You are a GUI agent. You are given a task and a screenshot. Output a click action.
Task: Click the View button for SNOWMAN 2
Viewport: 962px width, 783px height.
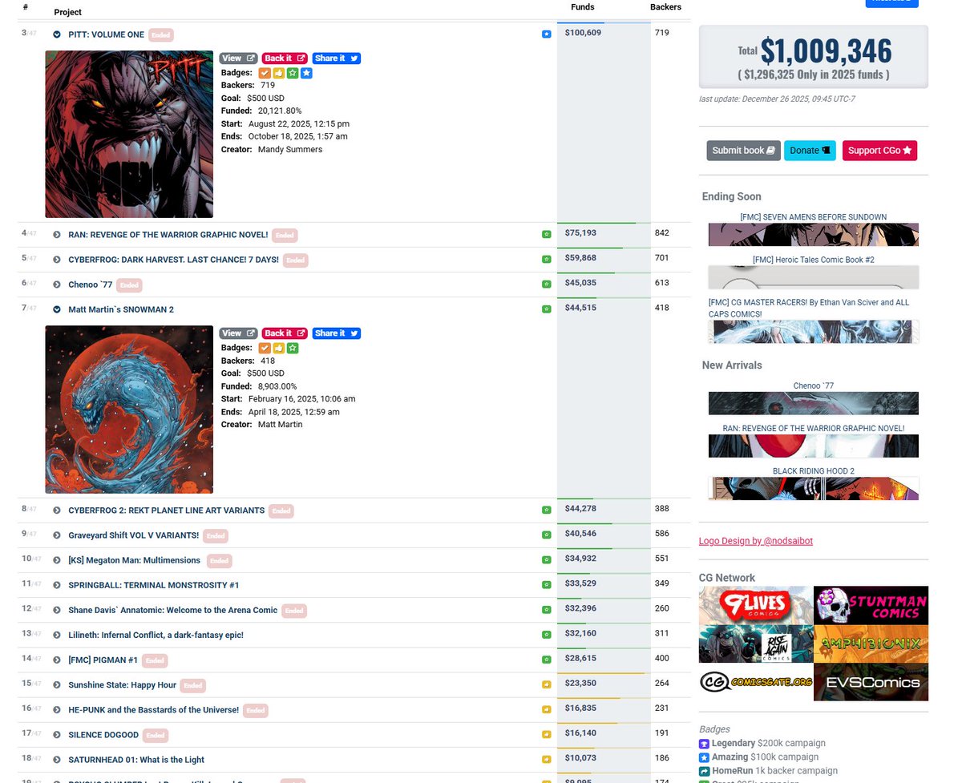tap(238, 333)
